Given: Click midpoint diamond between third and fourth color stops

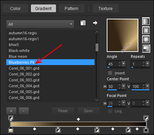Looking at the screenshot, I should (113, 129).
